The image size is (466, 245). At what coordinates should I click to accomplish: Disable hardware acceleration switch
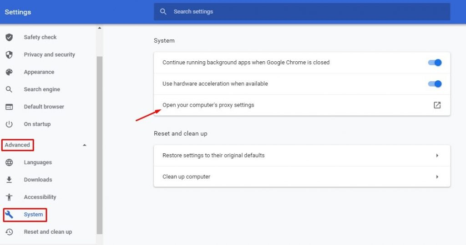point(435,84)
